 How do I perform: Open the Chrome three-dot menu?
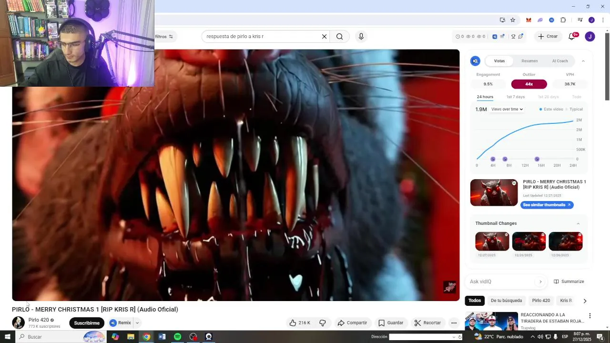click(x=603, y=20)
